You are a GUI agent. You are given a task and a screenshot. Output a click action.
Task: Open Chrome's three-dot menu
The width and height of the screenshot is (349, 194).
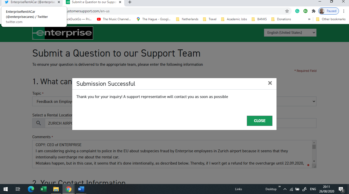click(343, 11)
